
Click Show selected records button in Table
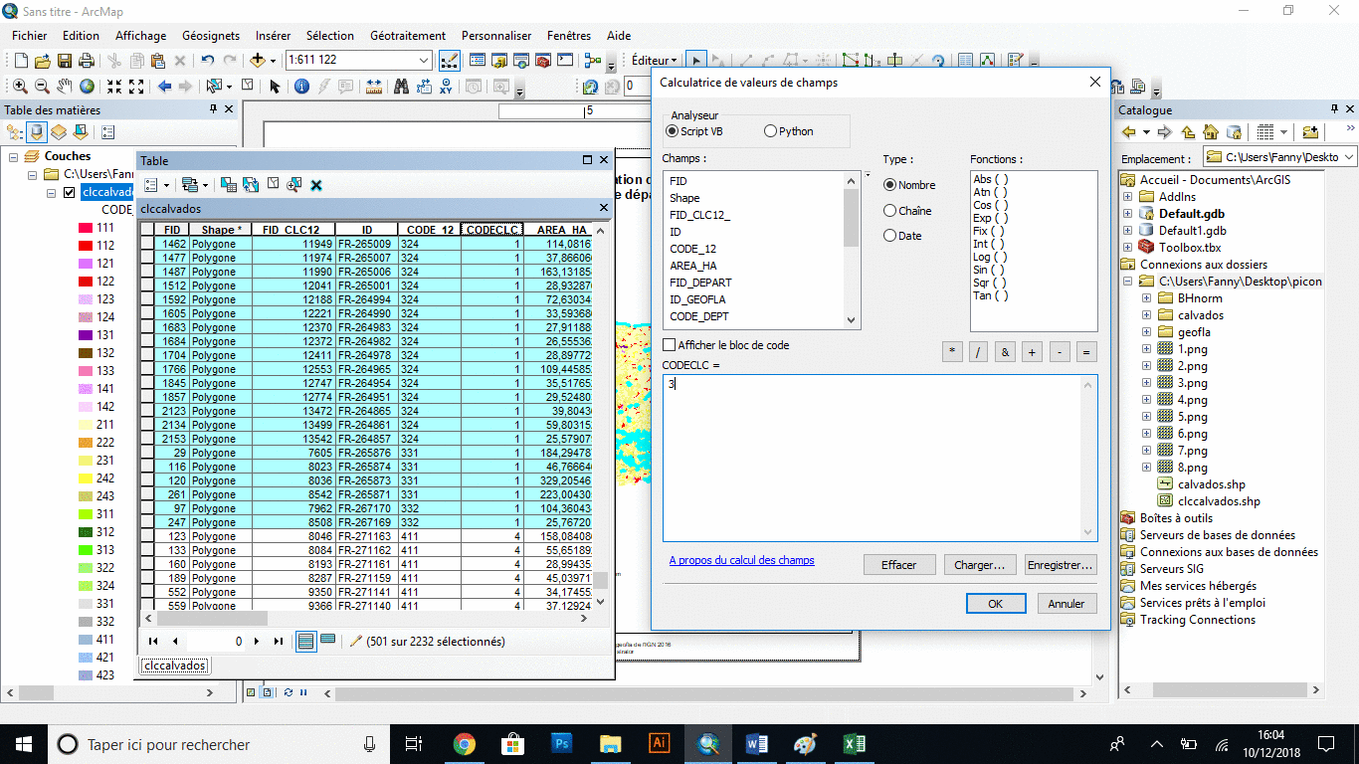pyautogui.click(x=327, y=641)
